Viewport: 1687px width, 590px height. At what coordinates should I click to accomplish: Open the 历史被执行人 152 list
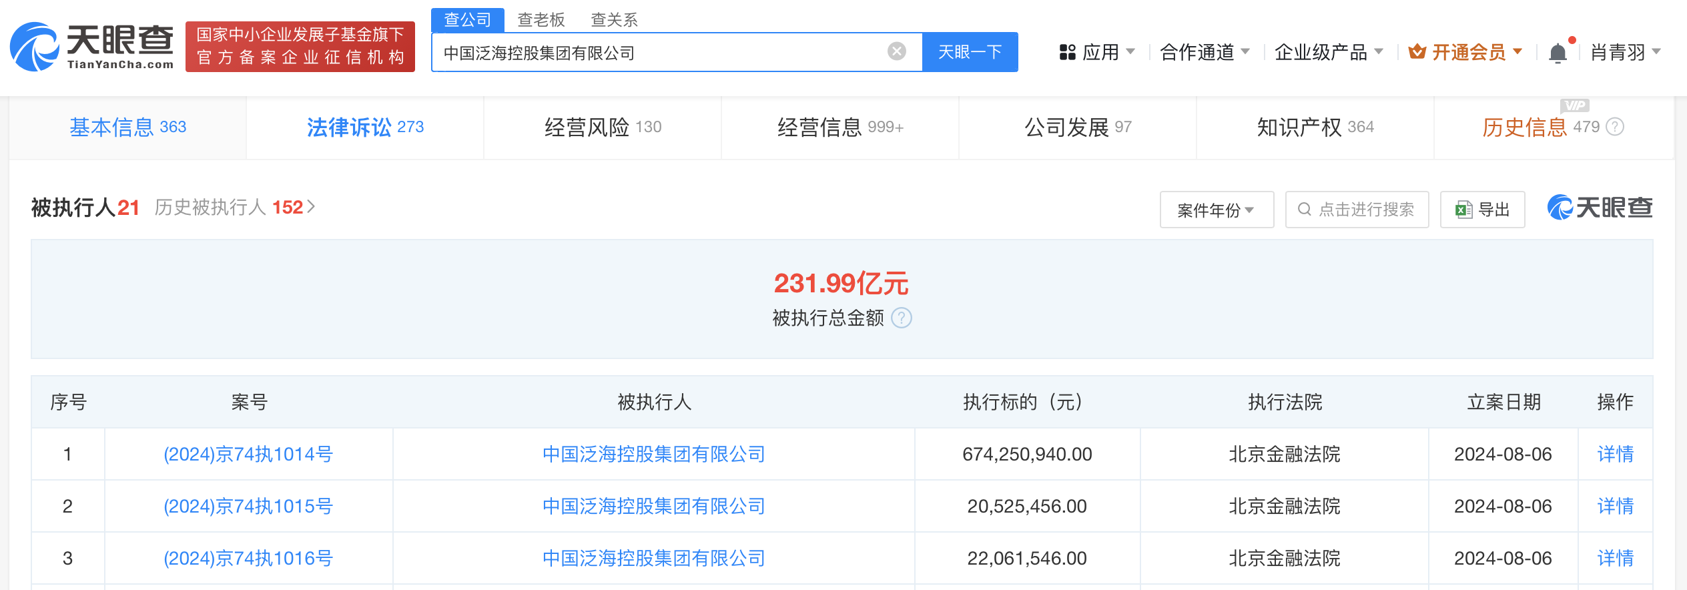point(235,208)
